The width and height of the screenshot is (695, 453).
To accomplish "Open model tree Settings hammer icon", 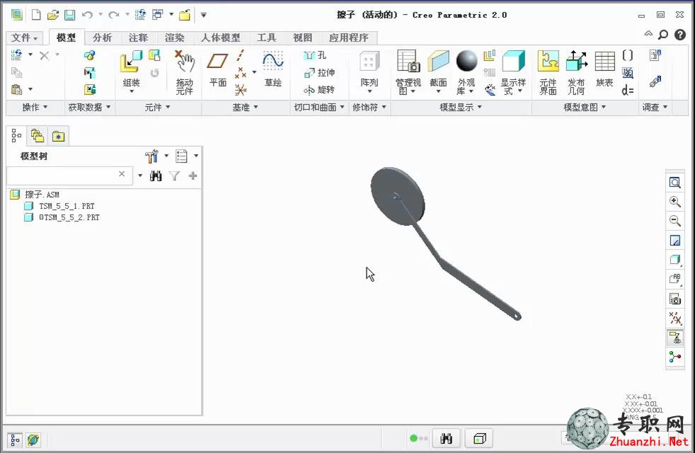I will click(151, 156).
